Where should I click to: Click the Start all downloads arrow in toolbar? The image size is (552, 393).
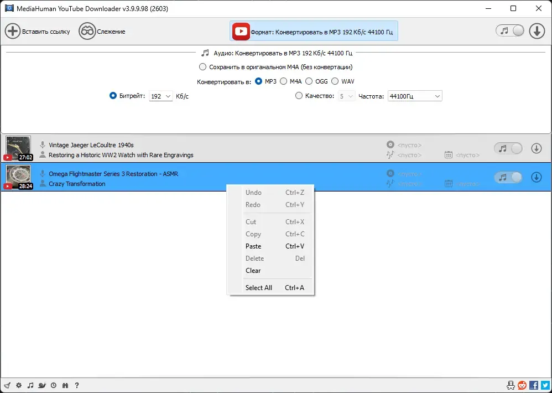(537, 31)
